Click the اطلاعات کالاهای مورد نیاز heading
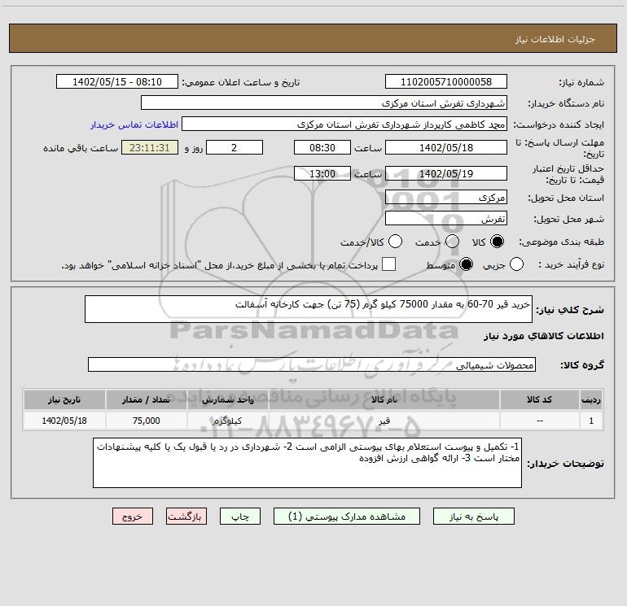Image resolution: width=627 pixels, height=606 pixels. point(544,336)
